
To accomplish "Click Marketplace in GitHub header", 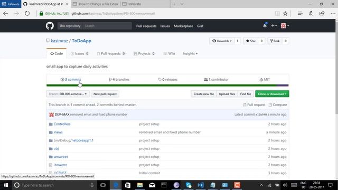I will [x=183, y=26].
